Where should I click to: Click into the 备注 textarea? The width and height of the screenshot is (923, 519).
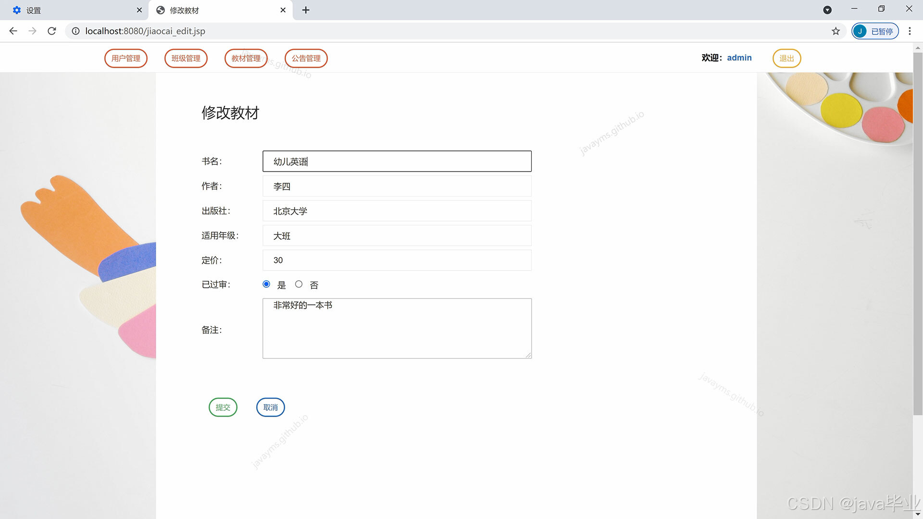397,329
